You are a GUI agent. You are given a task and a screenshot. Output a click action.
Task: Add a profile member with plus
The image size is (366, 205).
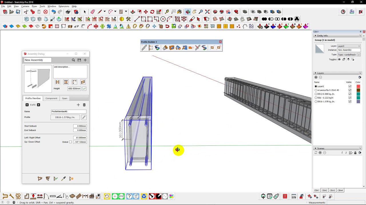pyautogui.click(x=78, y=105)
